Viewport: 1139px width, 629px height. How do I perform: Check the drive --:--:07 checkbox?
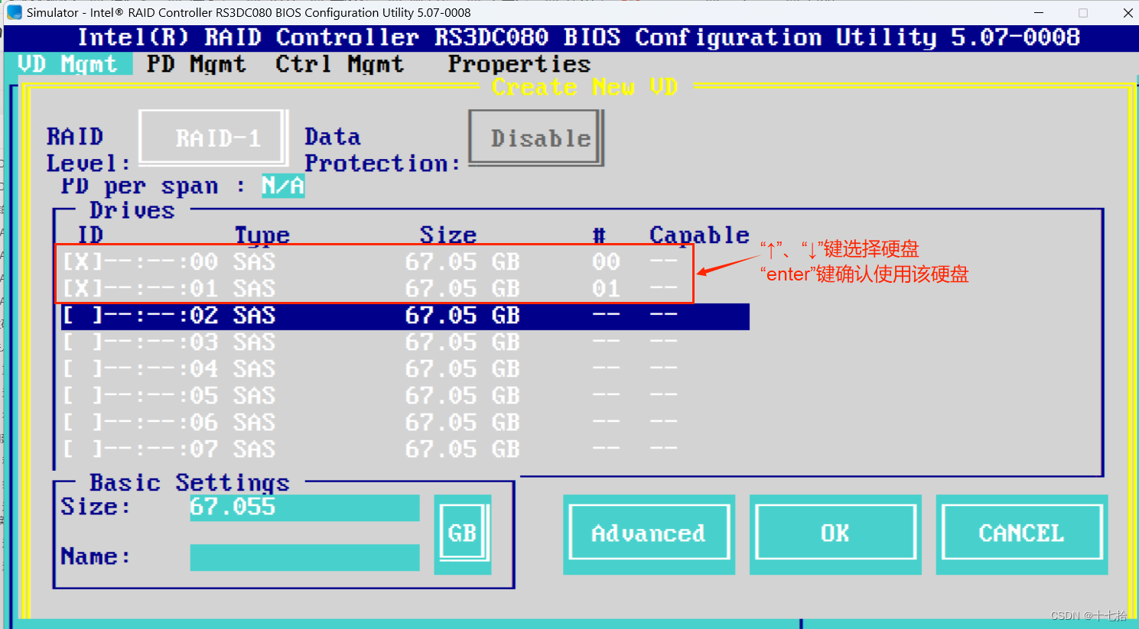82,449
